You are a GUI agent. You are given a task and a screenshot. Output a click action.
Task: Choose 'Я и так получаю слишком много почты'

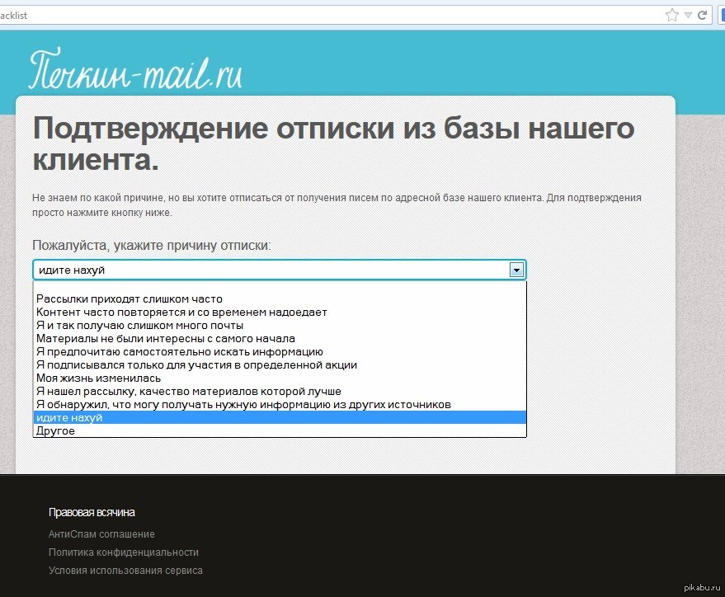pos(139,325)
